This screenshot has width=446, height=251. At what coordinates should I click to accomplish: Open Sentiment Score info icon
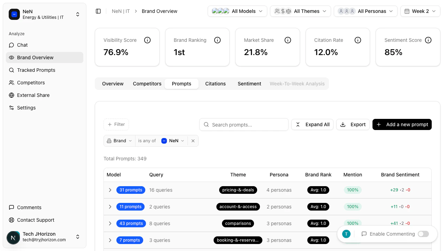[428, 40]
